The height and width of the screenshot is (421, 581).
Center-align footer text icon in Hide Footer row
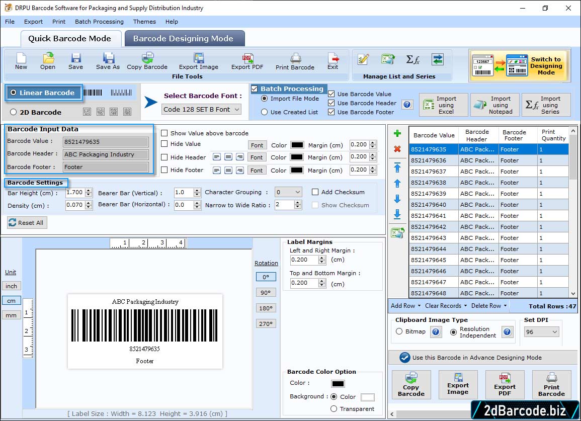[228, 170]
